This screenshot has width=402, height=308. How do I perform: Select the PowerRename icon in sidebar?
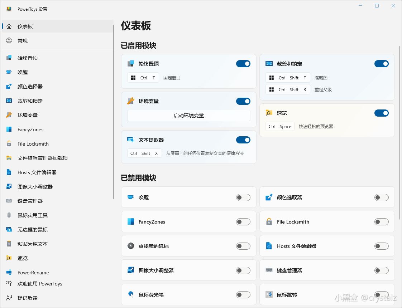(9, 272)
